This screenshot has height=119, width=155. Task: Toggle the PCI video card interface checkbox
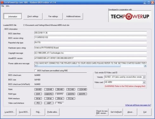pyautogui.click(x=38, y=103)
